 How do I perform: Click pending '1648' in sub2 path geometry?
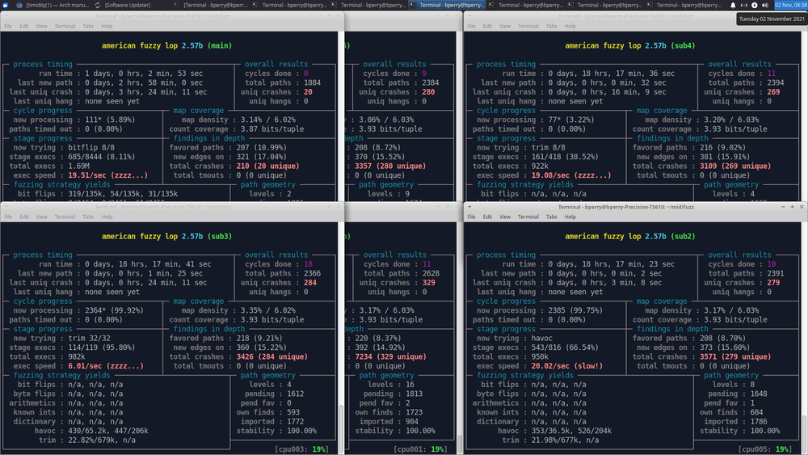tap(759, 394)
